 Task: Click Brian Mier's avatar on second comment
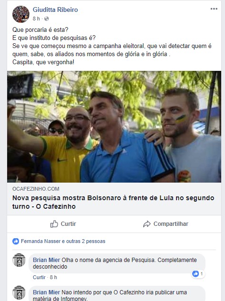[19, 292]
